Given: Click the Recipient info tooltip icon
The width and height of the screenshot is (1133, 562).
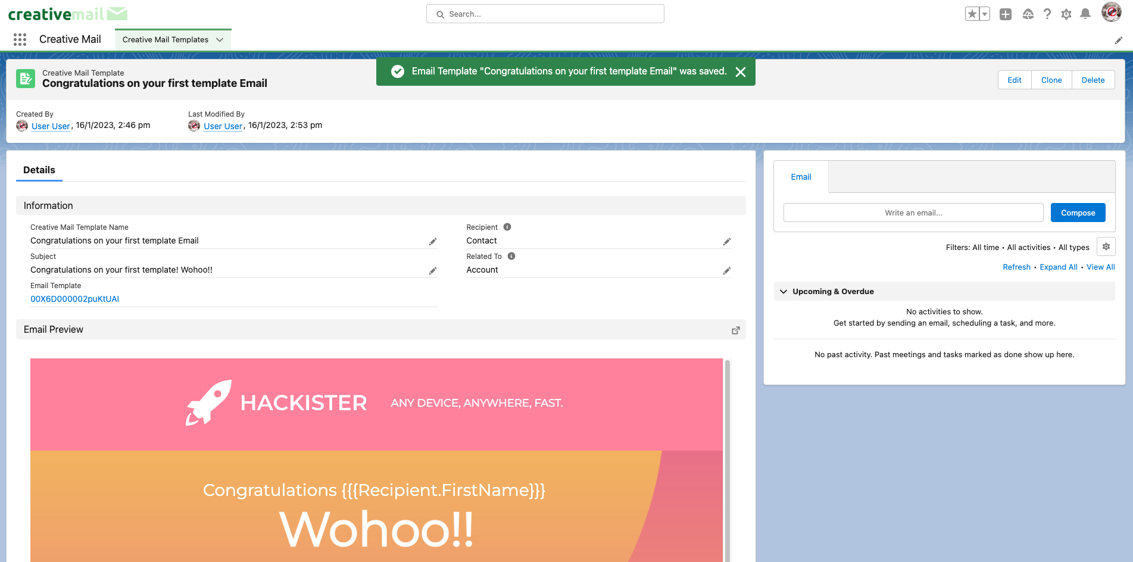Looking at the screenshot, I should 507,227.
